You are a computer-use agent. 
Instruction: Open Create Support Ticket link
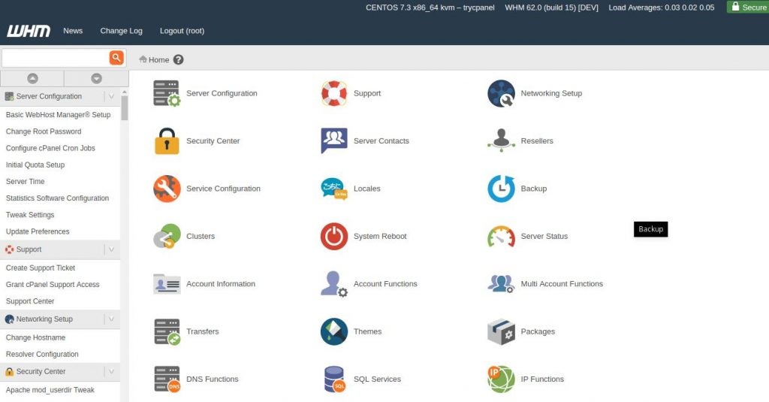(x=41, y=267)
